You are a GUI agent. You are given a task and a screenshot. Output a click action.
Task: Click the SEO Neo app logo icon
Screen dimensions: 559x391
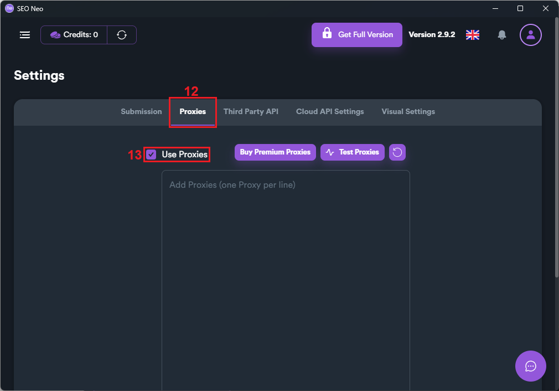point(9,8)
